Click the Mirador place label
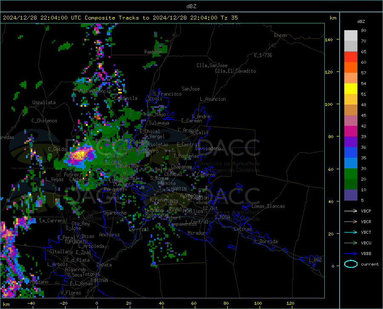This screenshot has height=309, width=383. click(196, 233)
